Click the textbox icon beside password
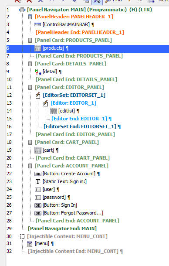The width and height of the screenshot is (169, 266). pyautogui.click(x=38, y=198)
